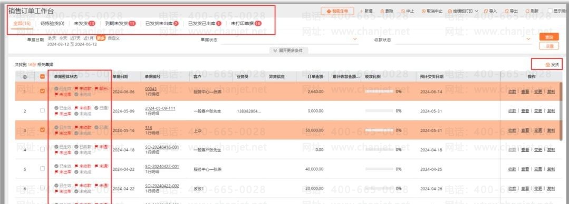Click the column settings gear in table header
This screenshot has width=569, height=204.
[x=25, y=77]
